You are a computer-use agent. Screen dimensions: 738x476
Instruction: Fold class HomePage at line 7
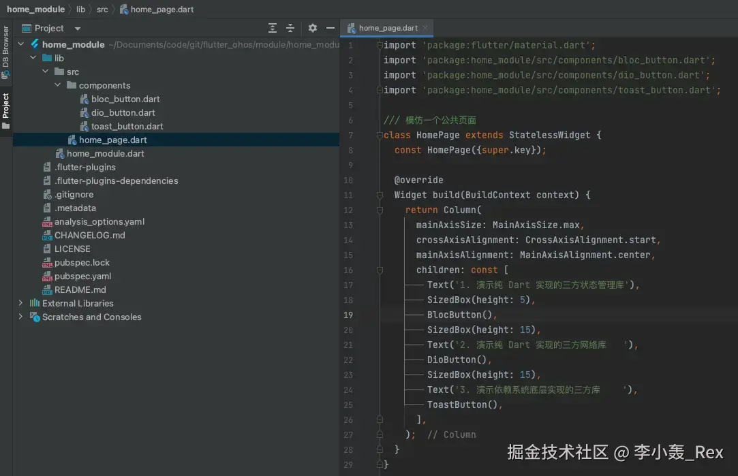pos(380,136)
